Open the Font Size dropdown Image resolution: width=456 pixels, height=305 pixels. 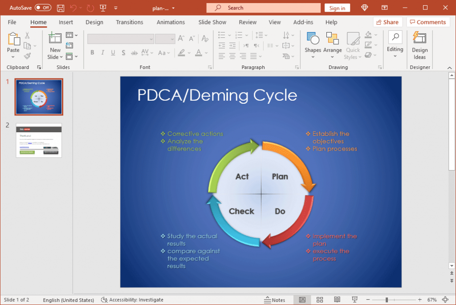point(171,39)
